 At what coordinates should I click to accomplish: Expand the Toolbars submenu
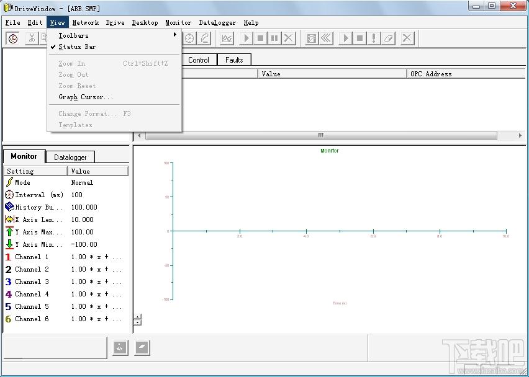(x=114, y=35)
